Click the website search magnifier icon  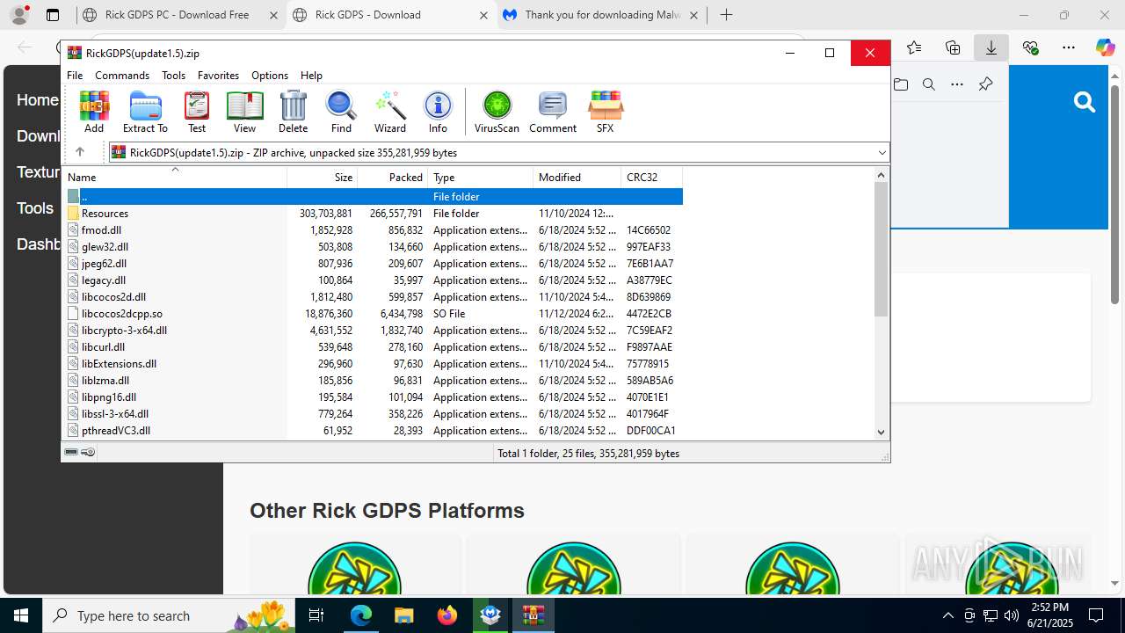pos(1085,103)
